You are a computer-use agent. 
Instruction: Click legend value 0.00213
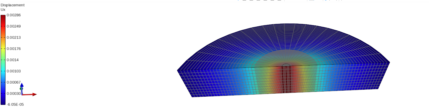point(13,38)
